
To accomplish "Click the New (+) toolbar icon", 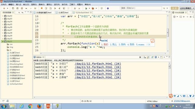I will (4, 8).
